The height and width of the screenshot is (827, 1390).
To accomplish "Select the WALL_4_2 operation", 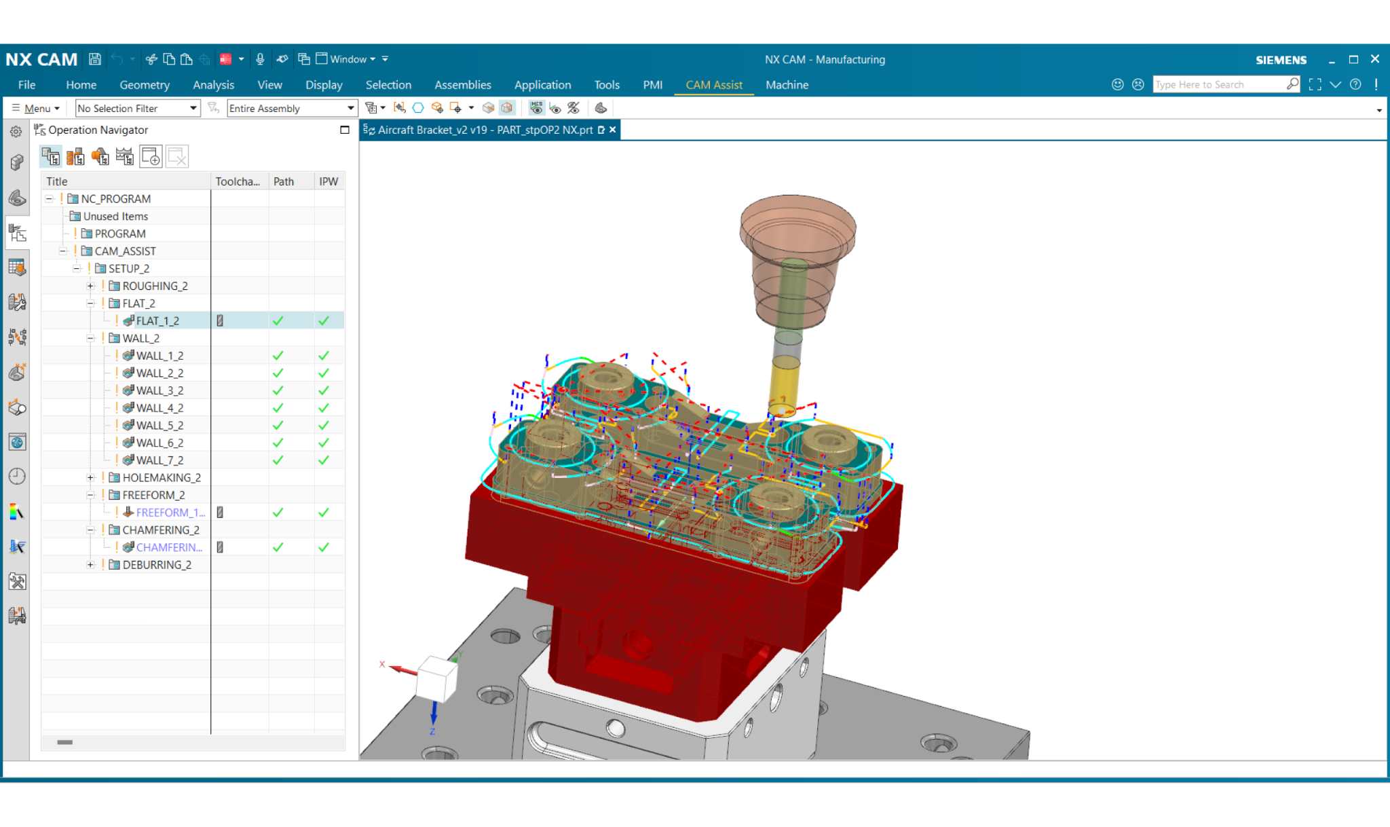I will (x=159, y=408).
